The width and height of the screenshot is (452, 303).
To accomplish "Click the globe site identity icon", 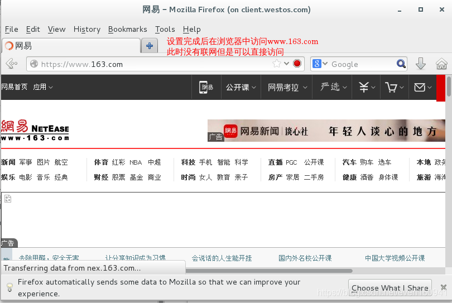I will click(x=34, y=64).
